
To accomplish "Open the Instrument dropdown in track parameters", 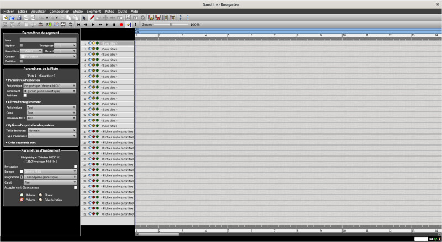I will pos(50,91).
